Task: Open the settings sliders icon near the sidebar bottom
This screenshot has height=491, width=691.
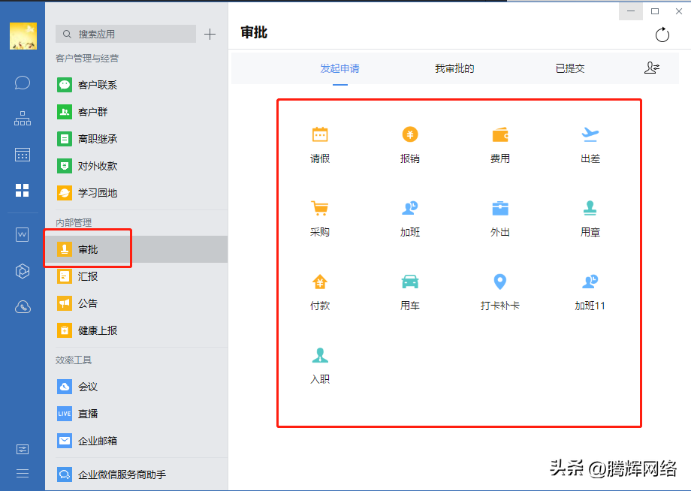Action: (23, 449)
